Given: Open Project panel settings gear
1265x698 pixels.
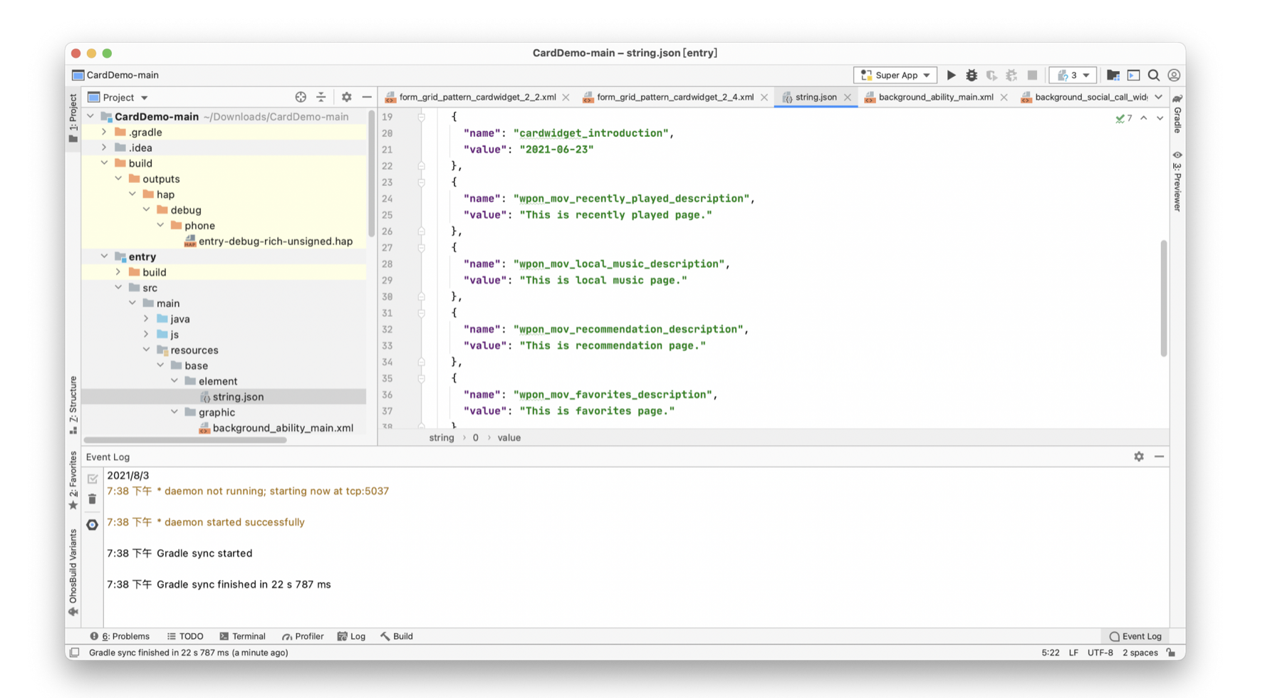Looking at the screenshot, I should (x=346, y=97).
